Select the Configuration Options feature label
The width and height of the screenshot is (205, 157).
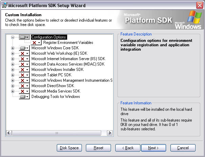click(x=49, y=37)
